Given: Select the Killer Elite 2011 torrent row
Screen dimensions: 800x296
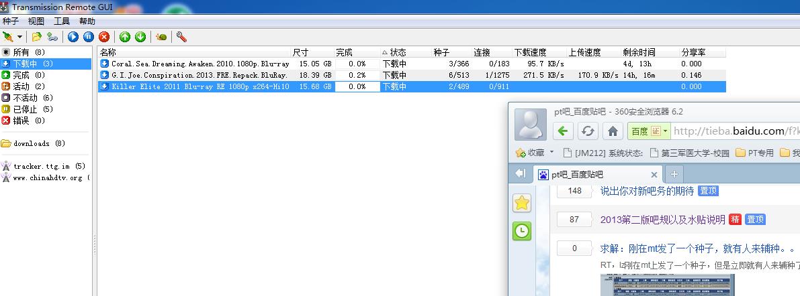Looking at the screenshot, I should pyautogui.click(x=412, y=86).
